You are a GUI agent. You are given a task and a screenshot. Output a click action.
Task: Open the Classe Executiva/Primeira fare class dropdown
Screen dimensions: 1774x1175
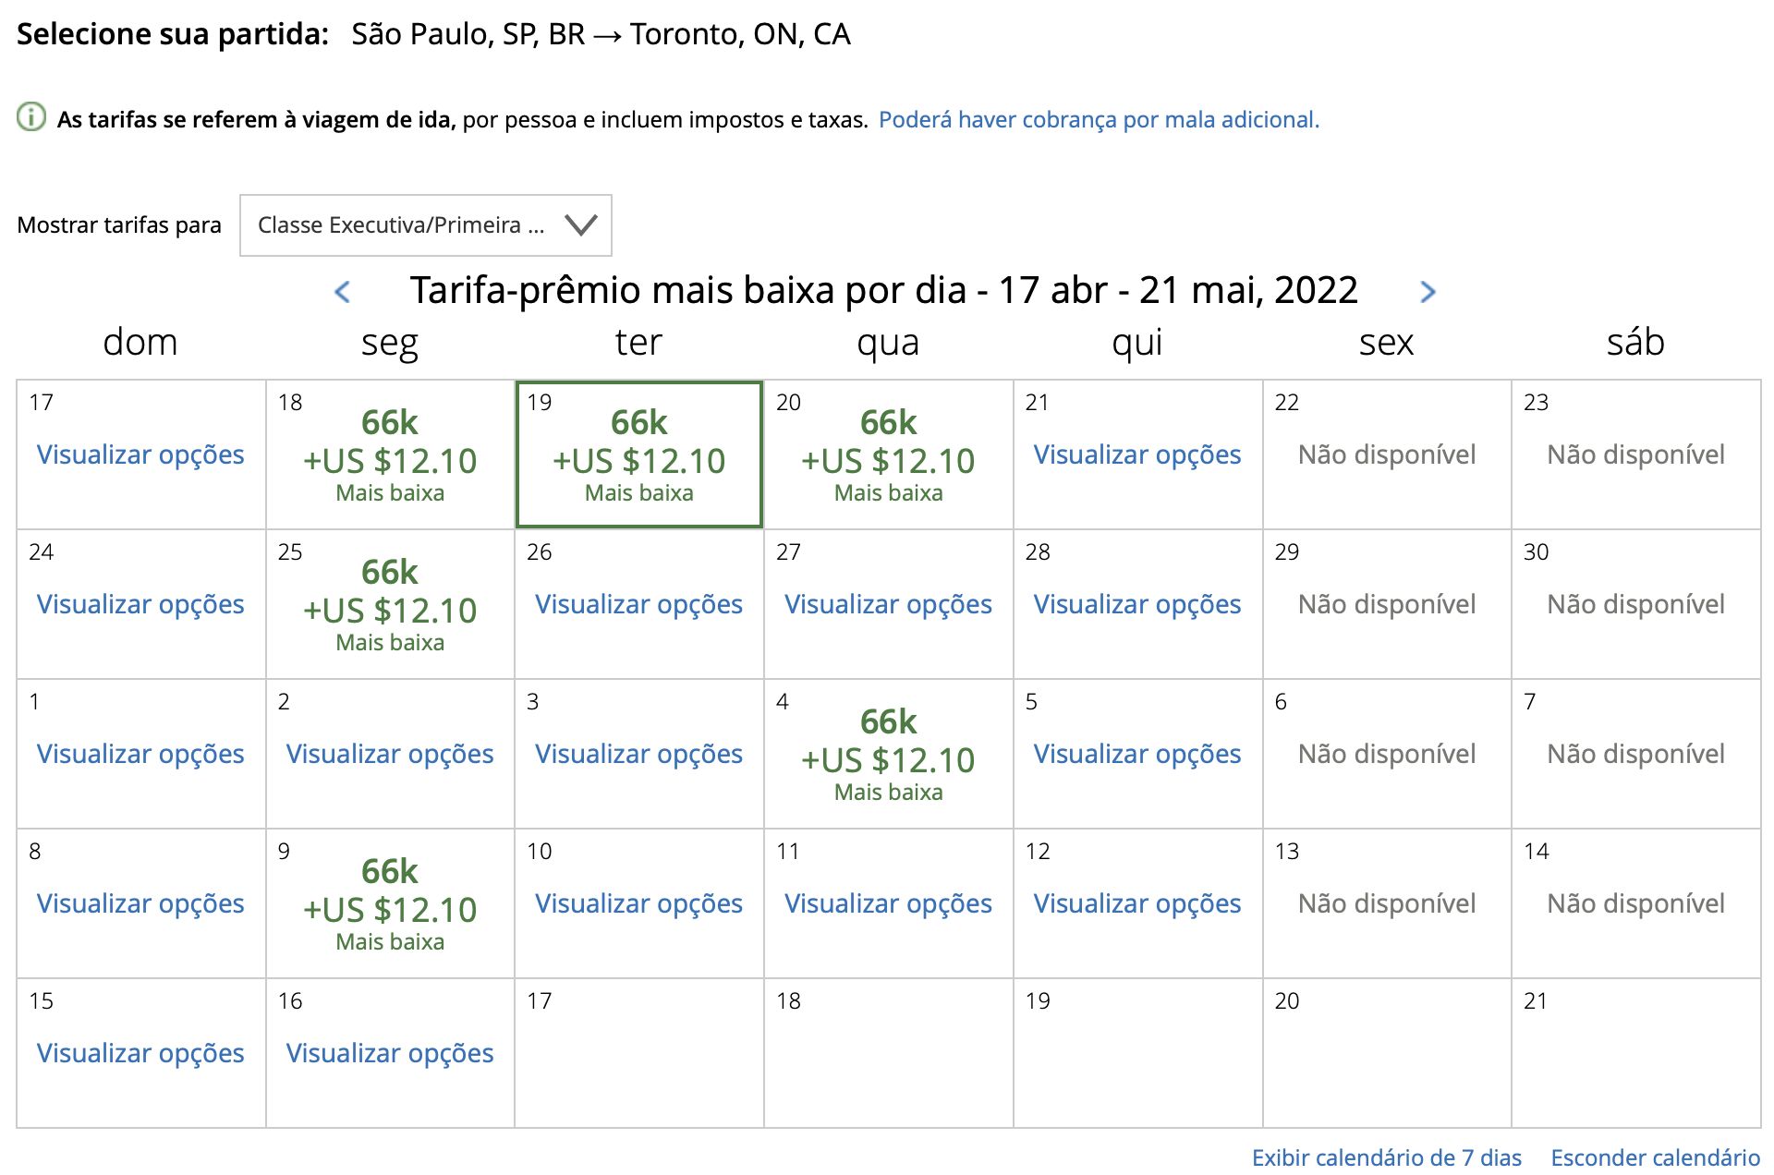point(425,225)
